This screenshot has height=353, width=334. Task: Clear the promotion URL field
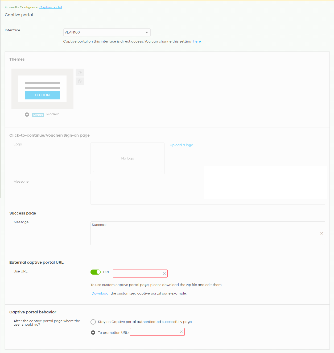click(x=181, y=332)
